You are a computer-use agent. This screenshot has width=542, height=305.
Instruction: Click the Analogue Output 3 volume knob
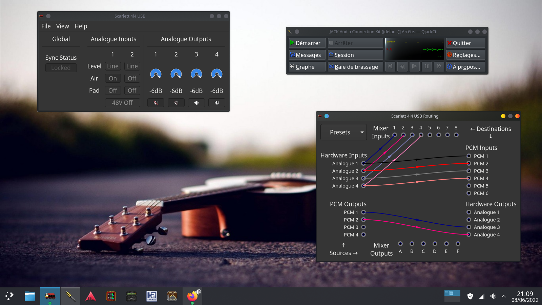pyautogui.click(x=196, y=74)
